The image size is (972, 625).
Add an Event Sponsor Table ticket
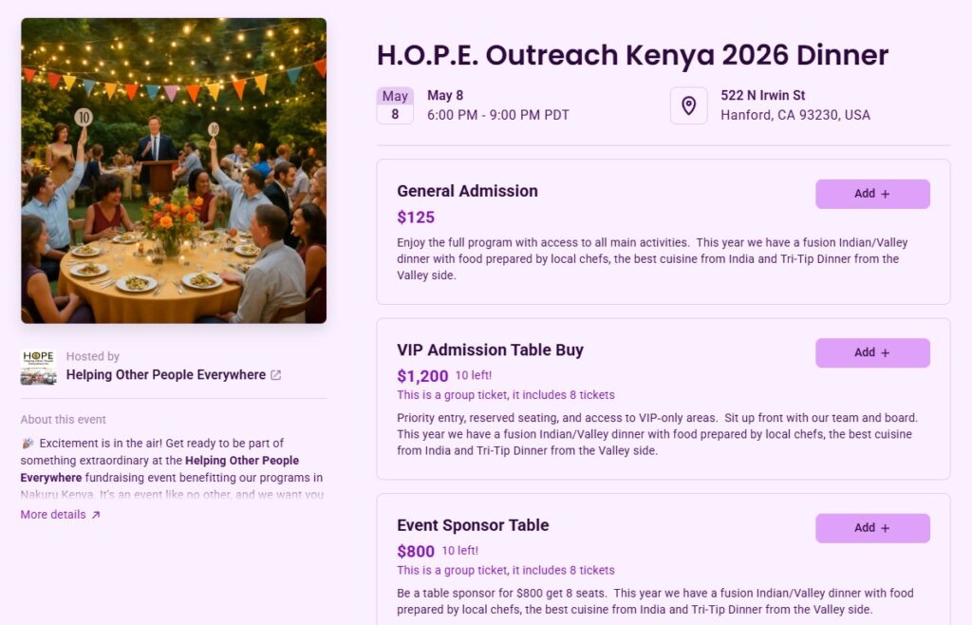tap(872, 528)
